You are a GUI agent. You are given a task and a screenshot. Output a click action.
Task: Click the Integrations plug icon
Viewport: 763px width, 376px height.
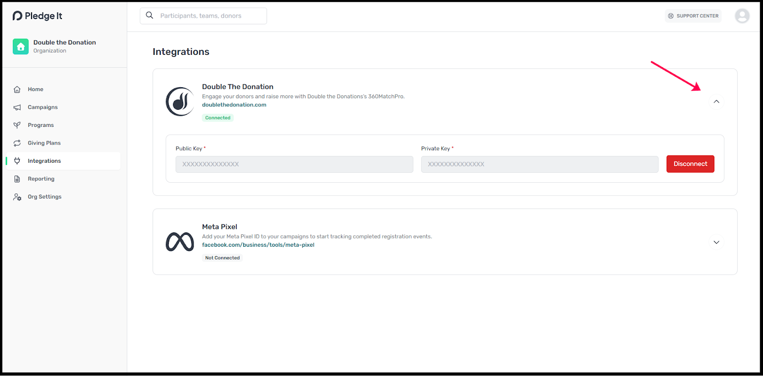click(x=17, y=161)
